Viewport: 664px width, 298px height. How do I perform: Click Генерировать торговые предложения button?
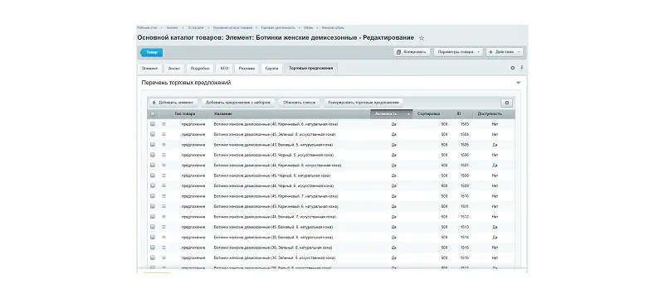point(364,103)
